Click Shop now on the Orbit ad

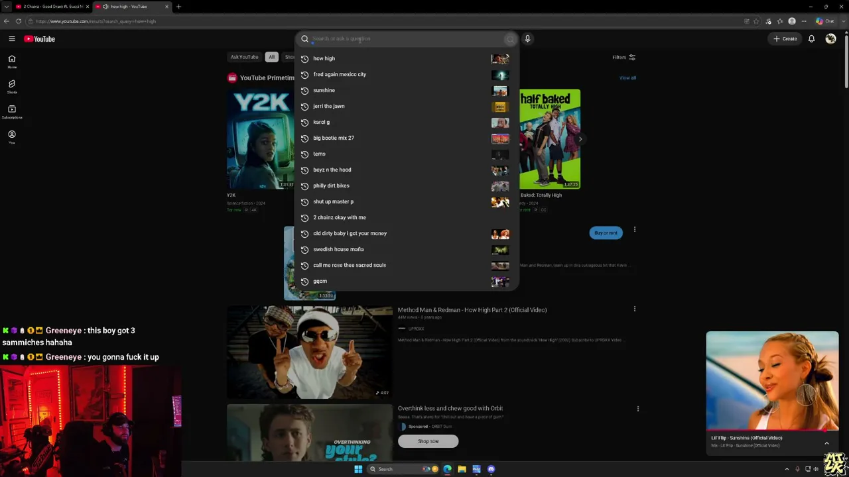428,441
